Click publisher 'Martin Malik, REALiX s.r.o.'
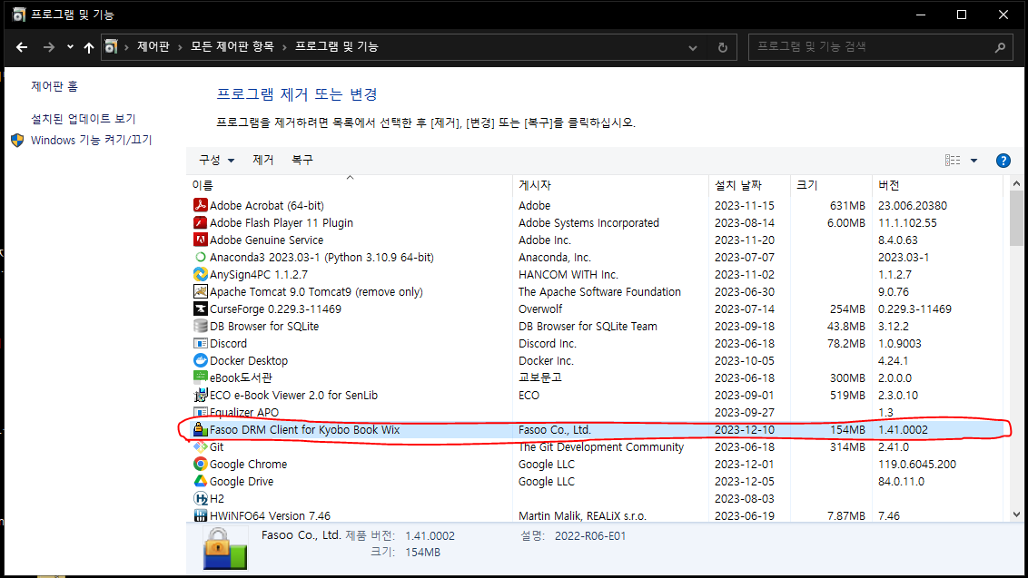1028x578 pixels. tap(582, 515)
